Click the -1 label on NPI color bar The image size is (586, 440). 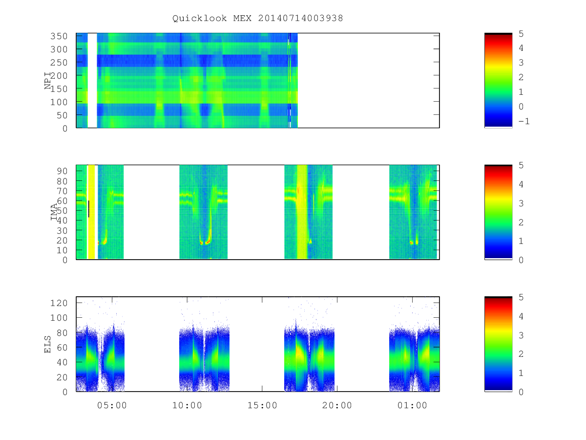click(x=523, y=121)
